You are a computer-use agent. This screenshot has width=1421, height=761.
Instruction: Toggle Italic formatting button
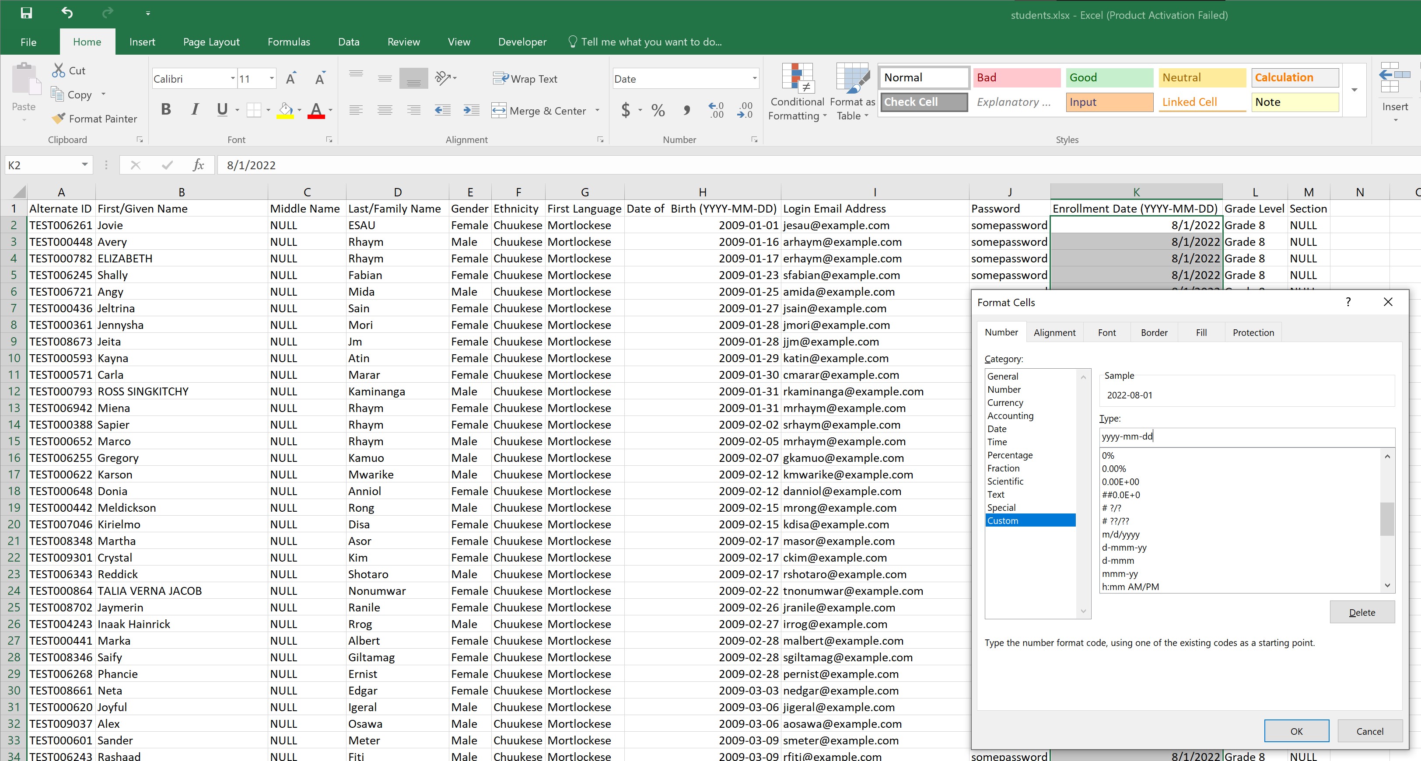(x=194, y=110)
